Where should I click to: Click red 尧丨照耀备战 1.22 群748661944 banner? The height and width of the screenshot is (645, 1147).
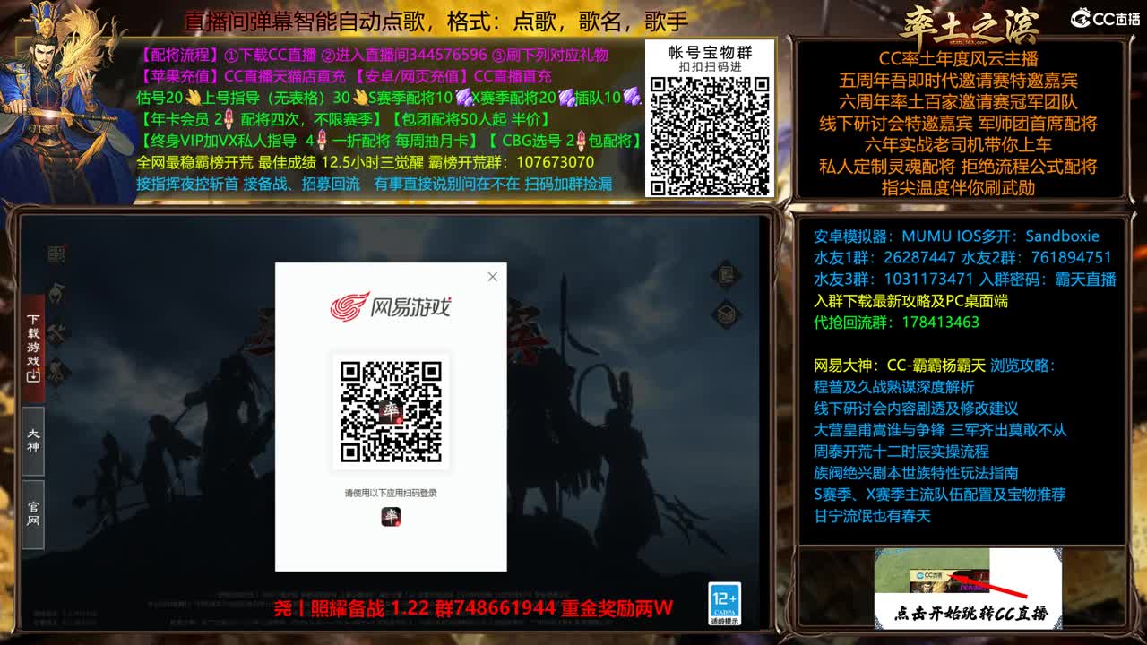pyautogui.click(x=473, y=609)
